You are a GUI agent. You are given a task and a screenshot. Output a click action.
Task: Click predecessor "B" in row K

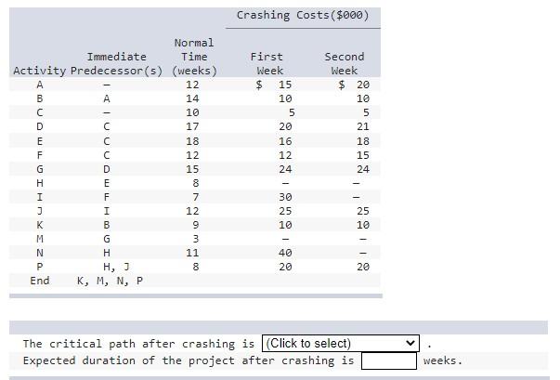point(107,225)
